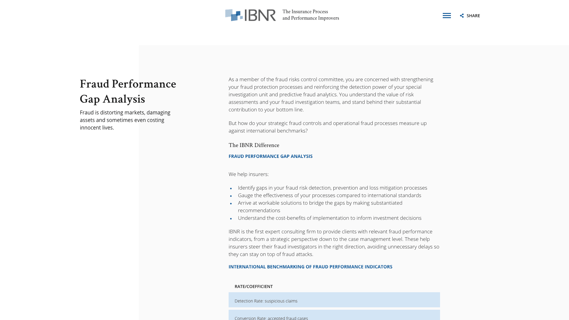
Task: Click the SHARE label
Action: point(473,16)
